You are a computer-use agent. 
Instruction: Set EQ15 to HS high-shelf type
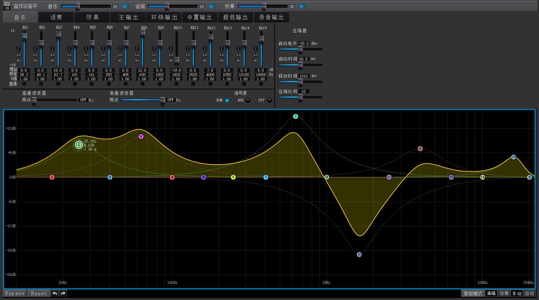click(256, 60)
